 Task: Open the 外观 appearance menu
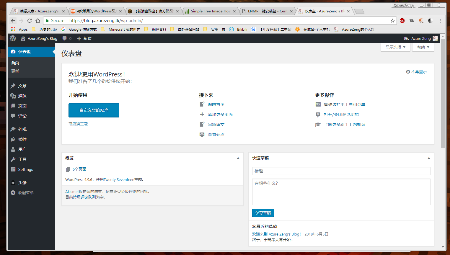click(x=31, y=129)
